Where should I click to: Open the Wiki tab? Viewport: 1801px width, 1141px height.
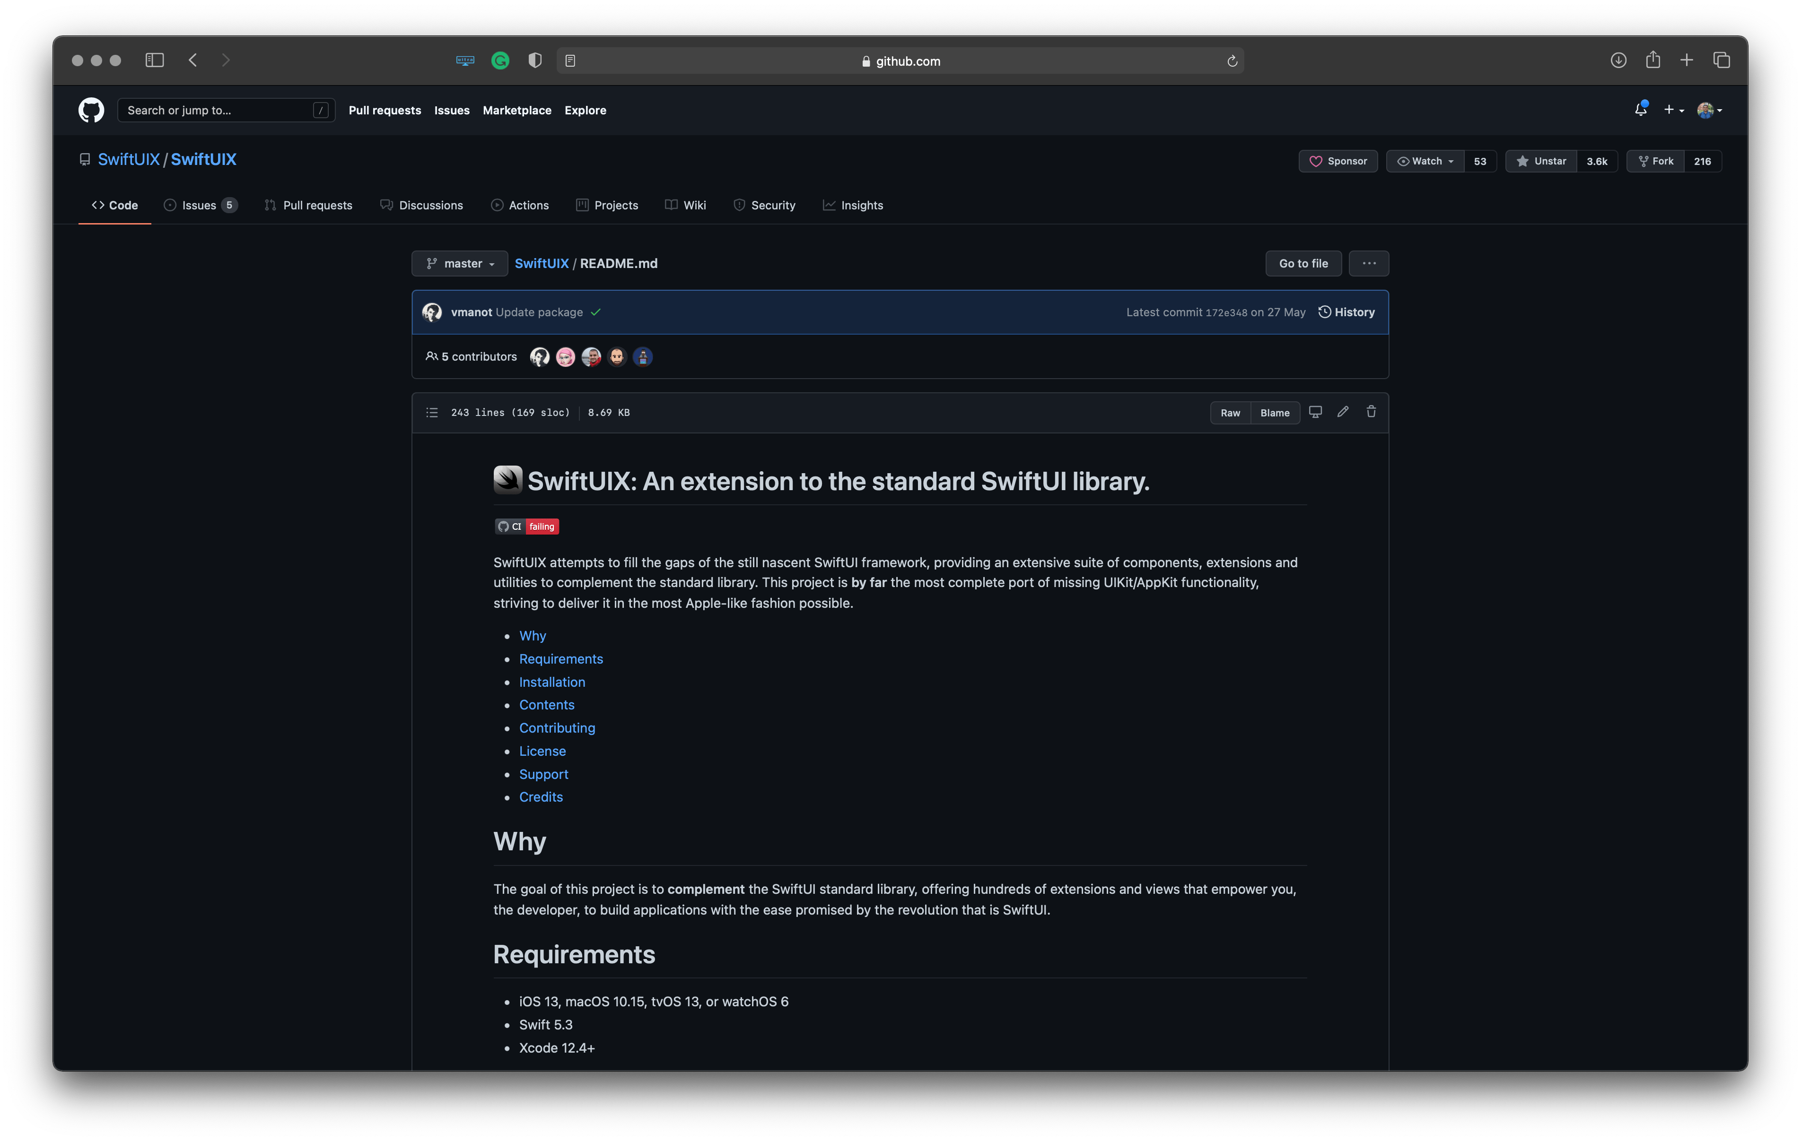pos(685,205)
